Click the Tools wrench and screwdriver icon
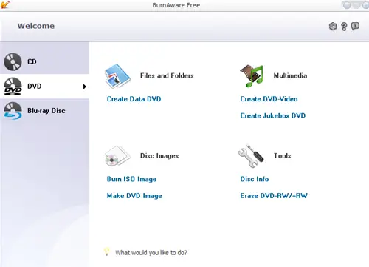Screen dimensions: 369x267 251,156
